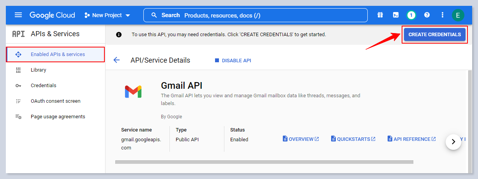Click the next chevron arrow for more links

(453, 142)
